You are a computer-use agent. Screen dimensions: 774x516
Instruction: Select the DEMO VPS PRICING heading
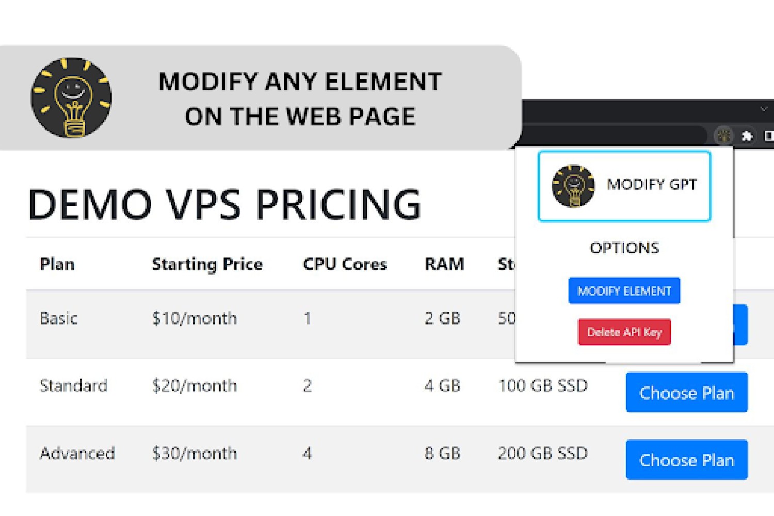(x=224, y=204)
